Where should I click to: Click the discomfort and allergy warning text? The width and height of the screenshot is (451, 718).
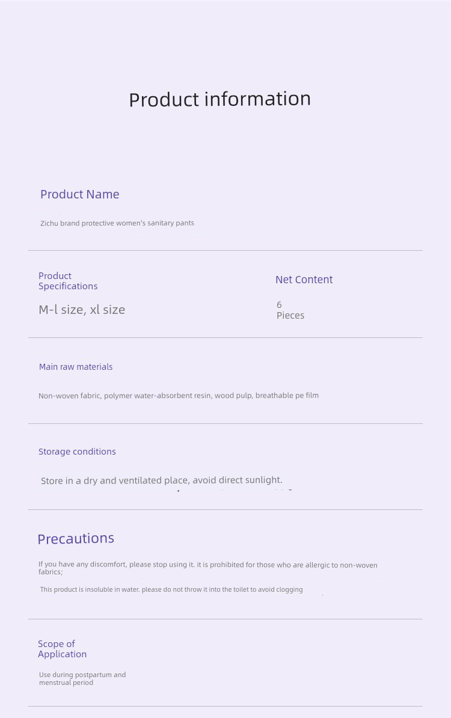[x=208, y=568]
